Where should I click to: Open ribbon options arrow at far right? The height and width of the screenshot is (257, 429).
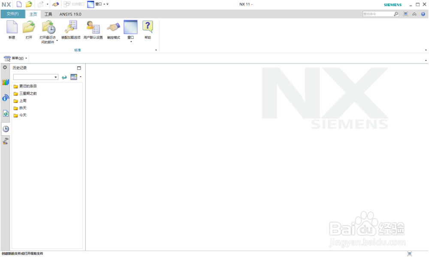426,50
